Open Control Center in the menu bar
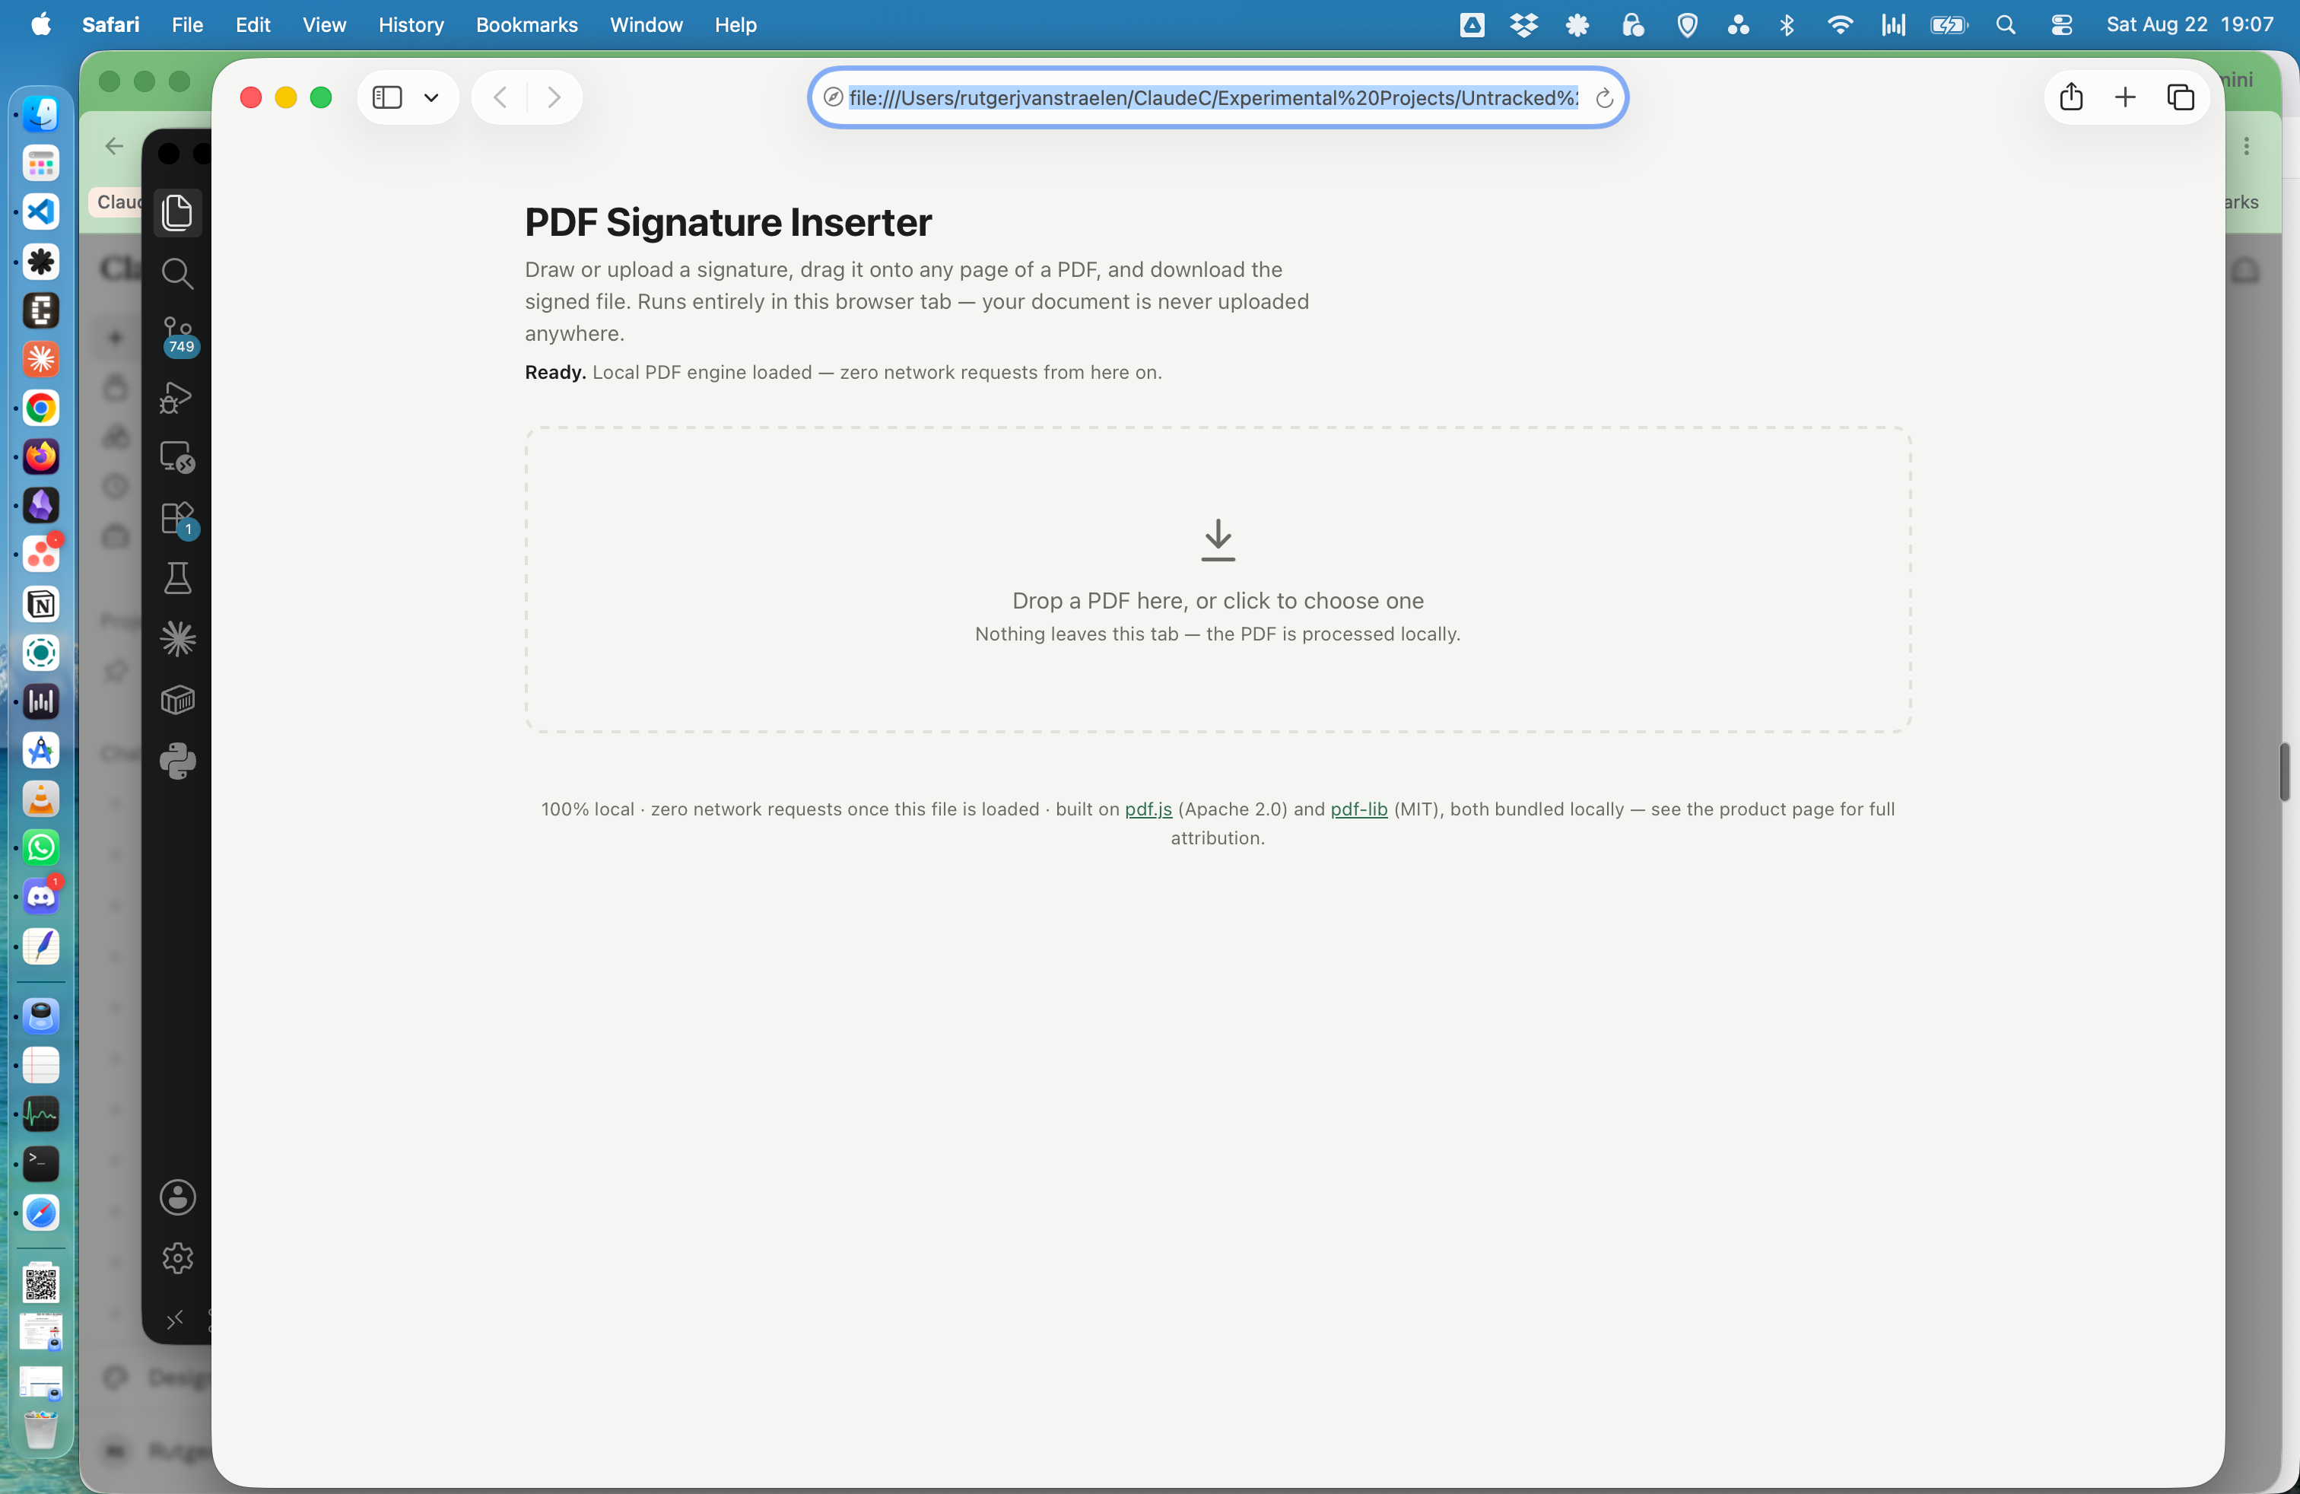Viewport: 2300px width, 1494px height. pos(2061,25)
